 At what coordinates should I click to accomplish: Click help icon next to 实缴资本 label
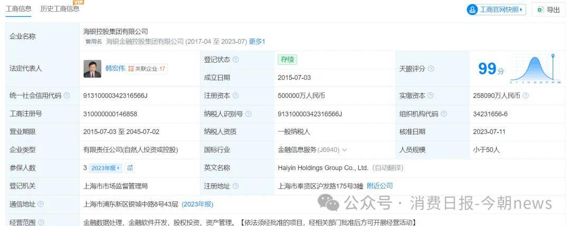point(431,95)
